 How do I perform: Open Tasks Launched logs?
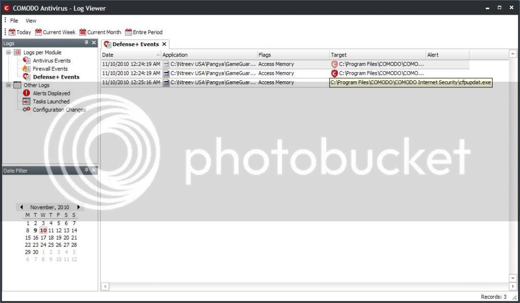point(51,102)
